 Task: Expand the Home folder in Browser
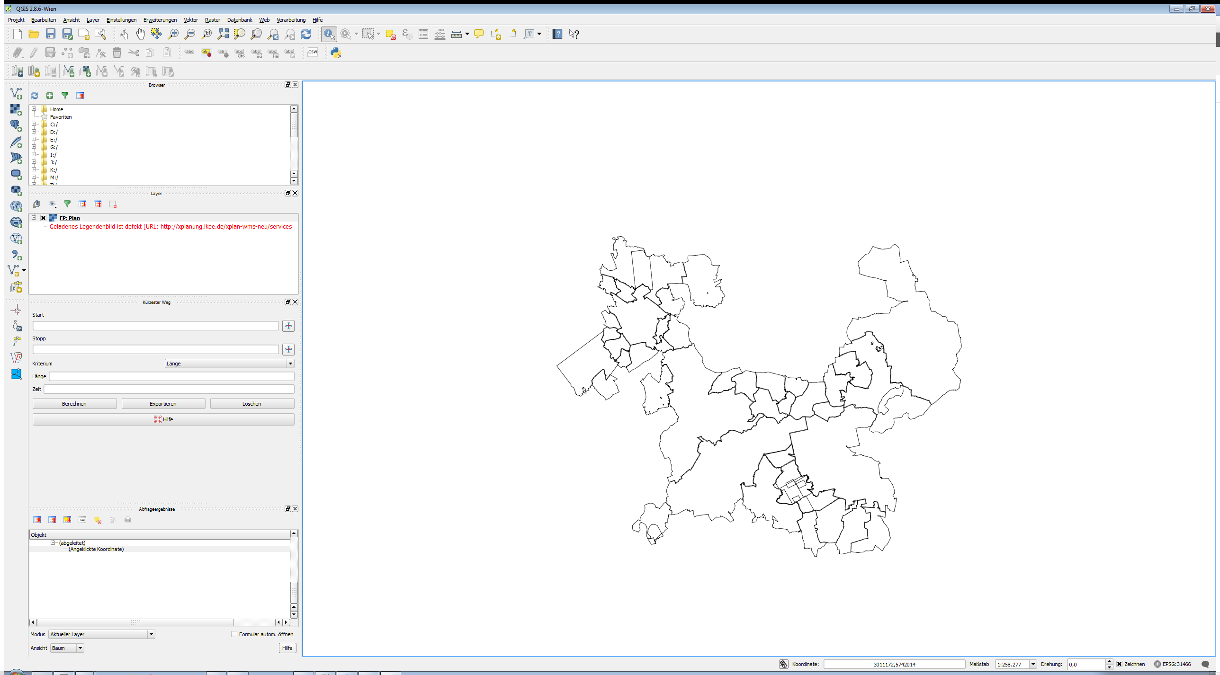point(34,109)
